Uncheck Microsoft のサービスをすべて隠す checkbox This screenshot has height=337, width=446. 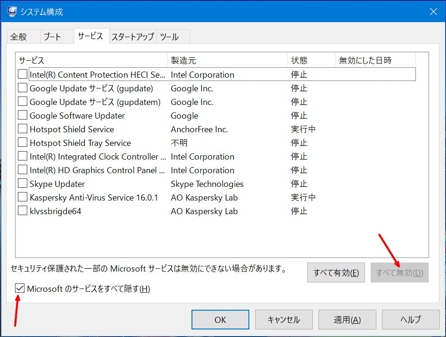20,289
